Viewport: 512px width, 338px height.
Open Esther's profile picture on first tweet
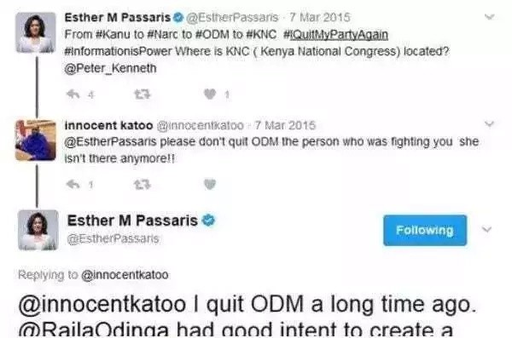[36, 32]
